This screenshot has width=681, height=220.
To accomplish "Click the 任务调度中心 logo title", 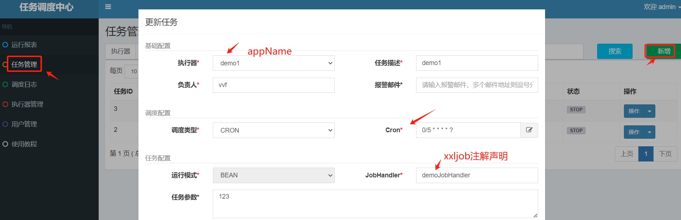I will click(47, 7).
